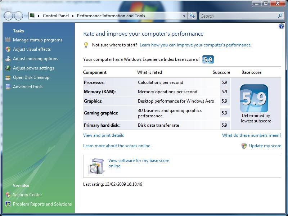Click the Problem Reports and Solutions icon
This screenshot has height=216, width=288.
pyautogui.click(x=8, y=204)
